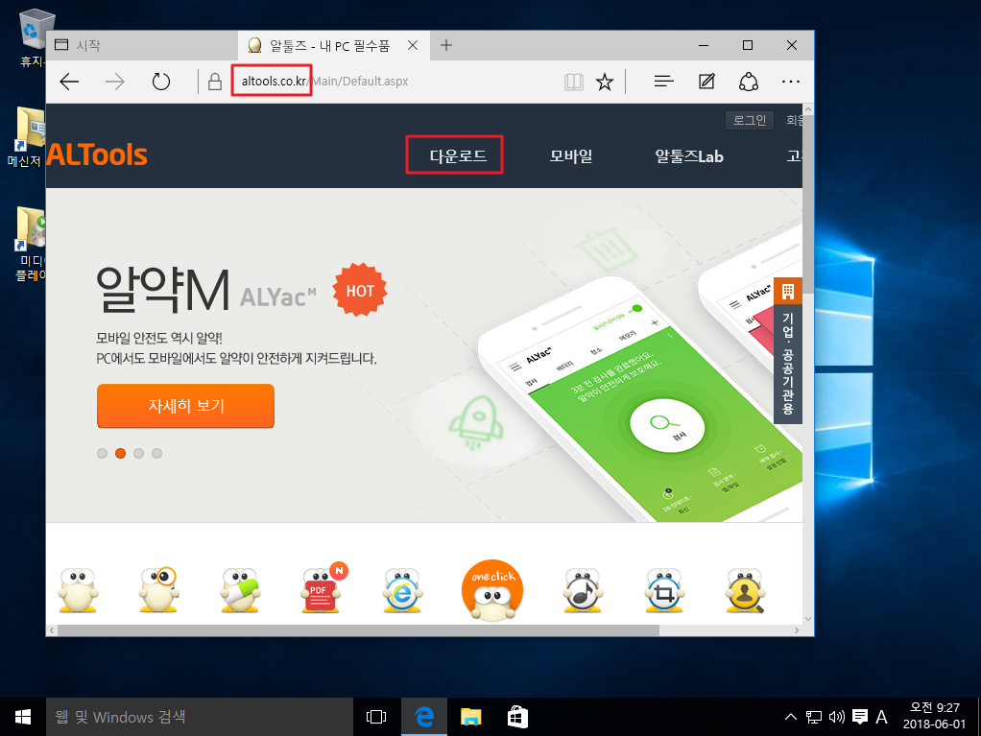Image resolution: width=981 pixels, height=736 pixels.
Task: Select the orange second carousel dot
Action: pos(120,453)
